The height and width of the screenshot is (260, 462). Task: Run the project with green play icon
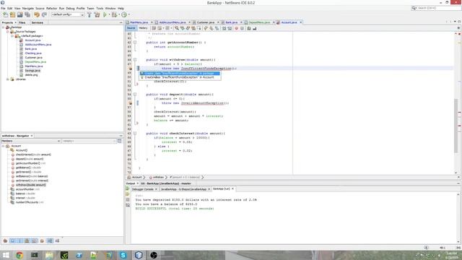click(105, 14)
